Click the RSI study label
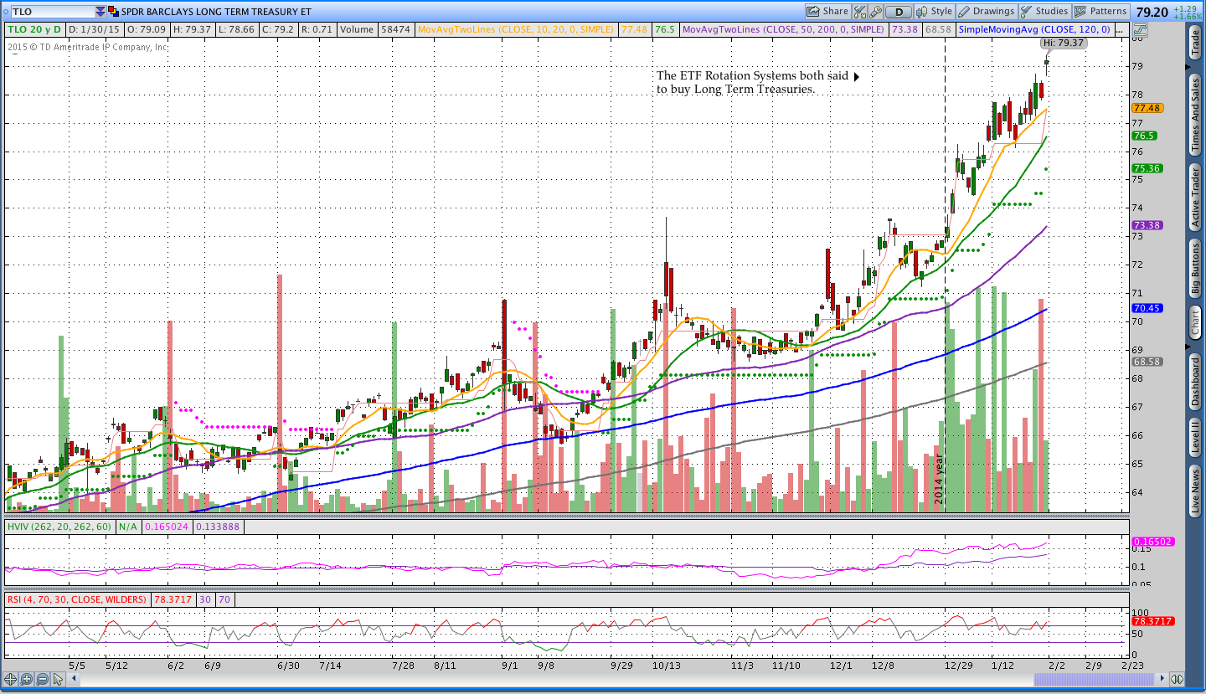 click(77, 599)
